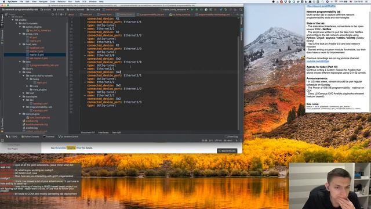Open the Navigate menu
Screen dimensions: 371x209
click(x=43, y=1)
